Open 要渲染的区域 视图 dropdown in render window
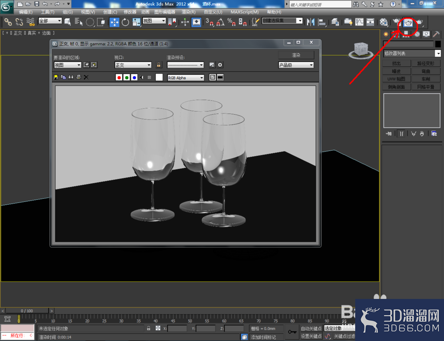This screenshot has height=341, width=444. pyautogui.click(x=67, y=65)
